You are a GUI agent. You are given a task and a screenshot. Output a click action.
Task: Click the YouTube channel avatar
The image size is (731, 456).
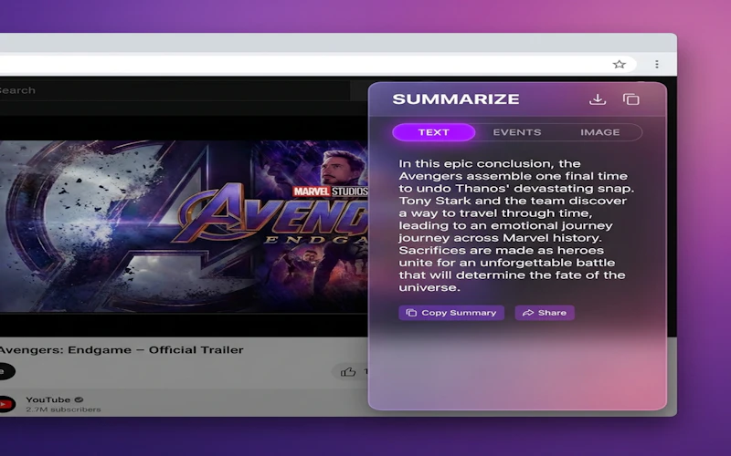(6, 404)
